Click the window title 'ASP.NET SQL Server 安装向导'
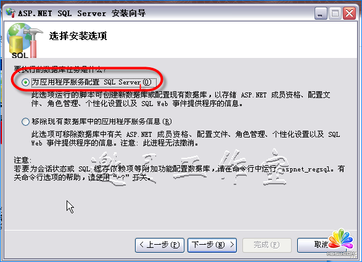The image size is (362, 262). [82, 13]
